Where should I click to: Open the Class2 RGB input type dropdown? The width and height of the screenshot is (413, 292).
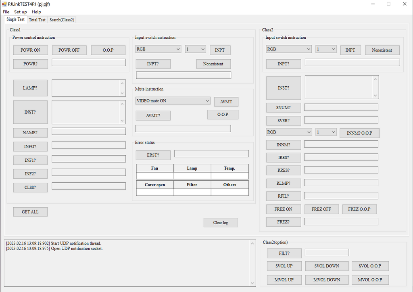tap(289, 49)
